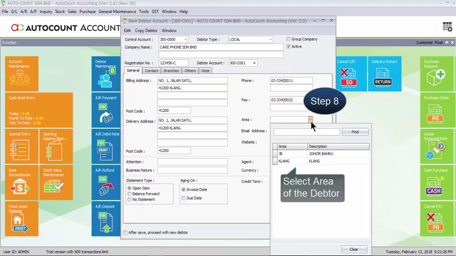Open the Copy Debtor menu

coord(146,31)
